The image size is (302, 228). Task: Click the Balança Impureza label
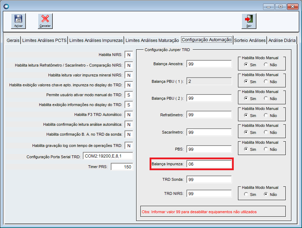tap(167, 164)
